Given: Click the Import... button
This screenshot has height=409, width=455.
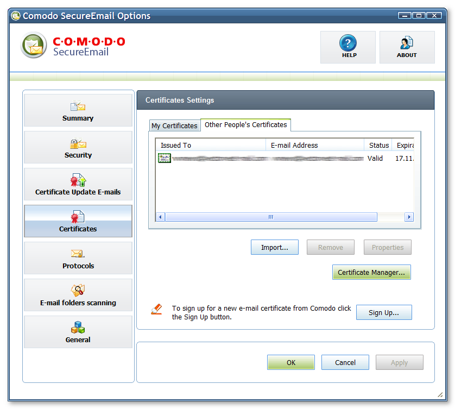Looking at the screenshot, I should point(275,247).
